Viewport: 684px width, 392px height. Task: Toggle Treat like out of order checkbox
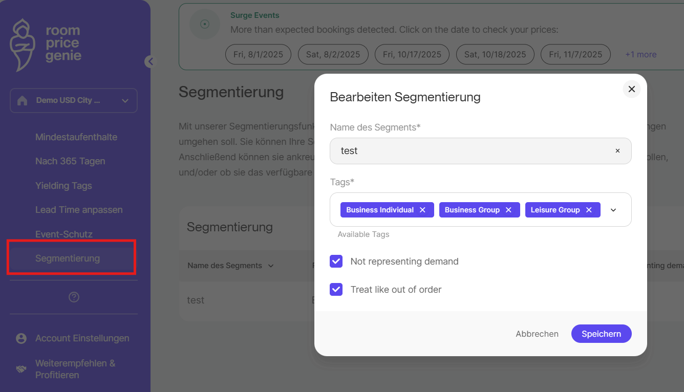[x=336, y=290]
